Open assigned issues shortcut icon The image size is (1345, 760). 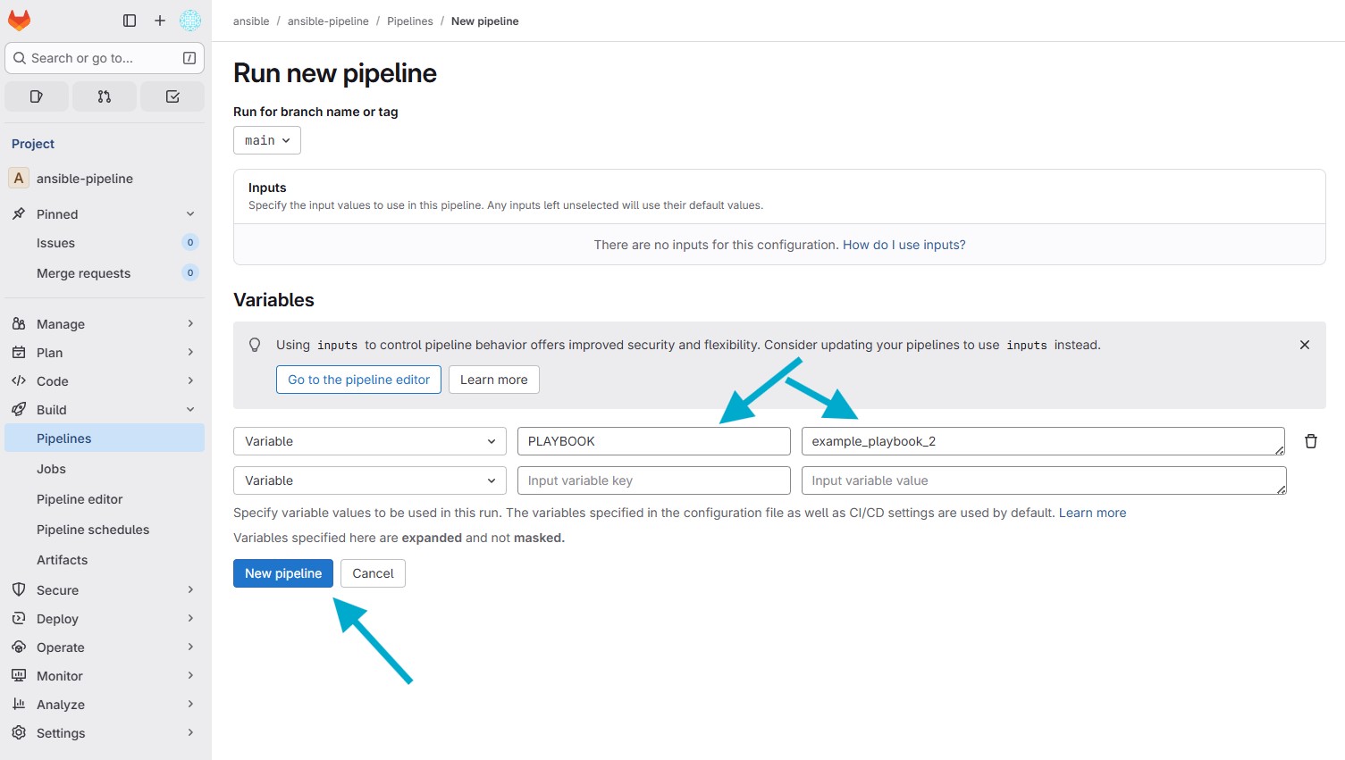click(37, 96)
